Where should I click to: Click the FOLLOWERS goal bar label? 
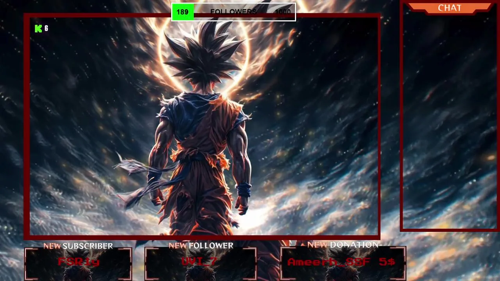tap(233, 12)
